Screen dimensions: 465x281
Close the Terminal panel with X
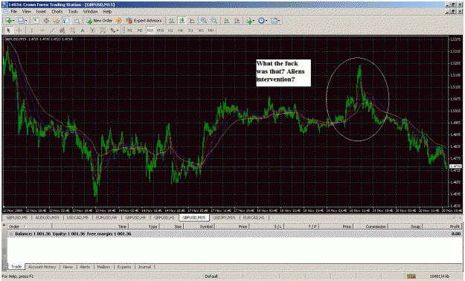(x=4, y=225)
